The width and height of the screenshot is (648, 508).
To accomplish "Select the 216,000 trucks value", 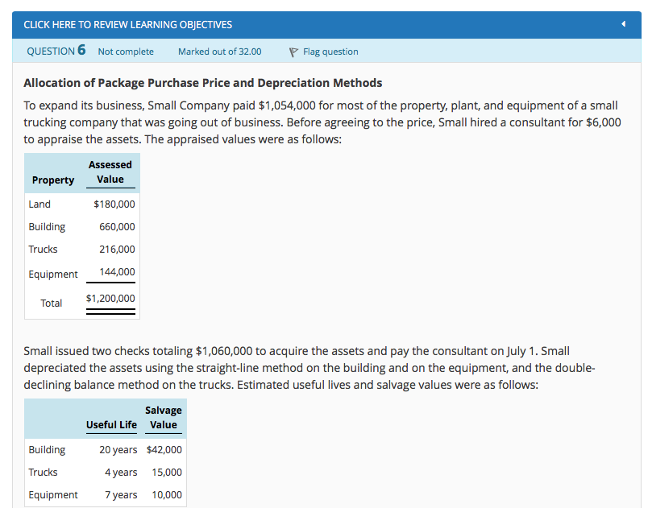I will (117, 250).
